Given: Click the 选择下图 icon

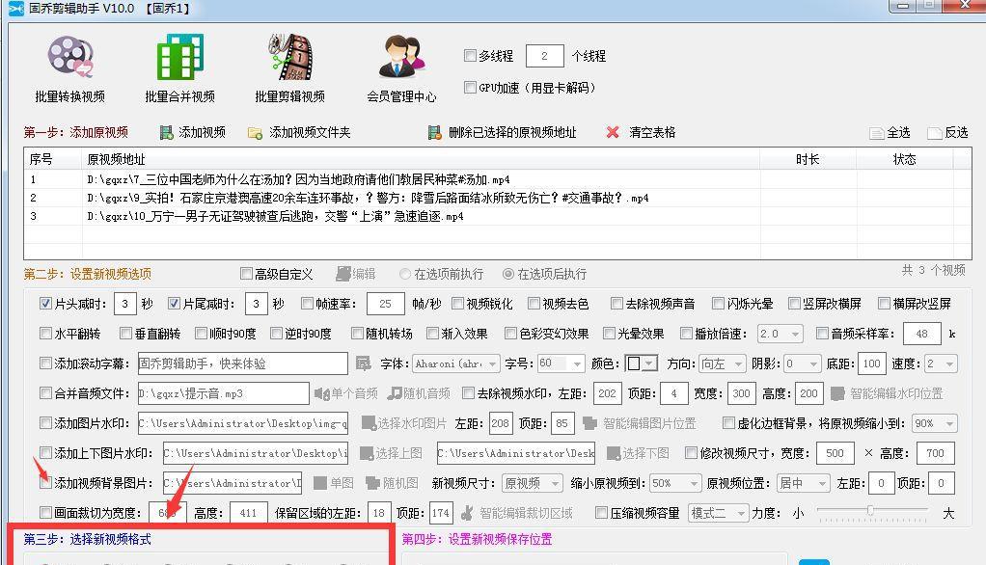Looking at the screenshot, I should click(x=614, y=453).
